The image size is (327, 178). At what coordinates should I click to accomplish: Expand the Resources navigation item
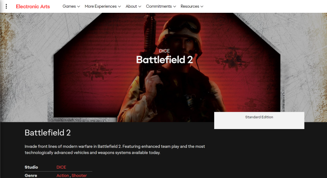[189, 6]
